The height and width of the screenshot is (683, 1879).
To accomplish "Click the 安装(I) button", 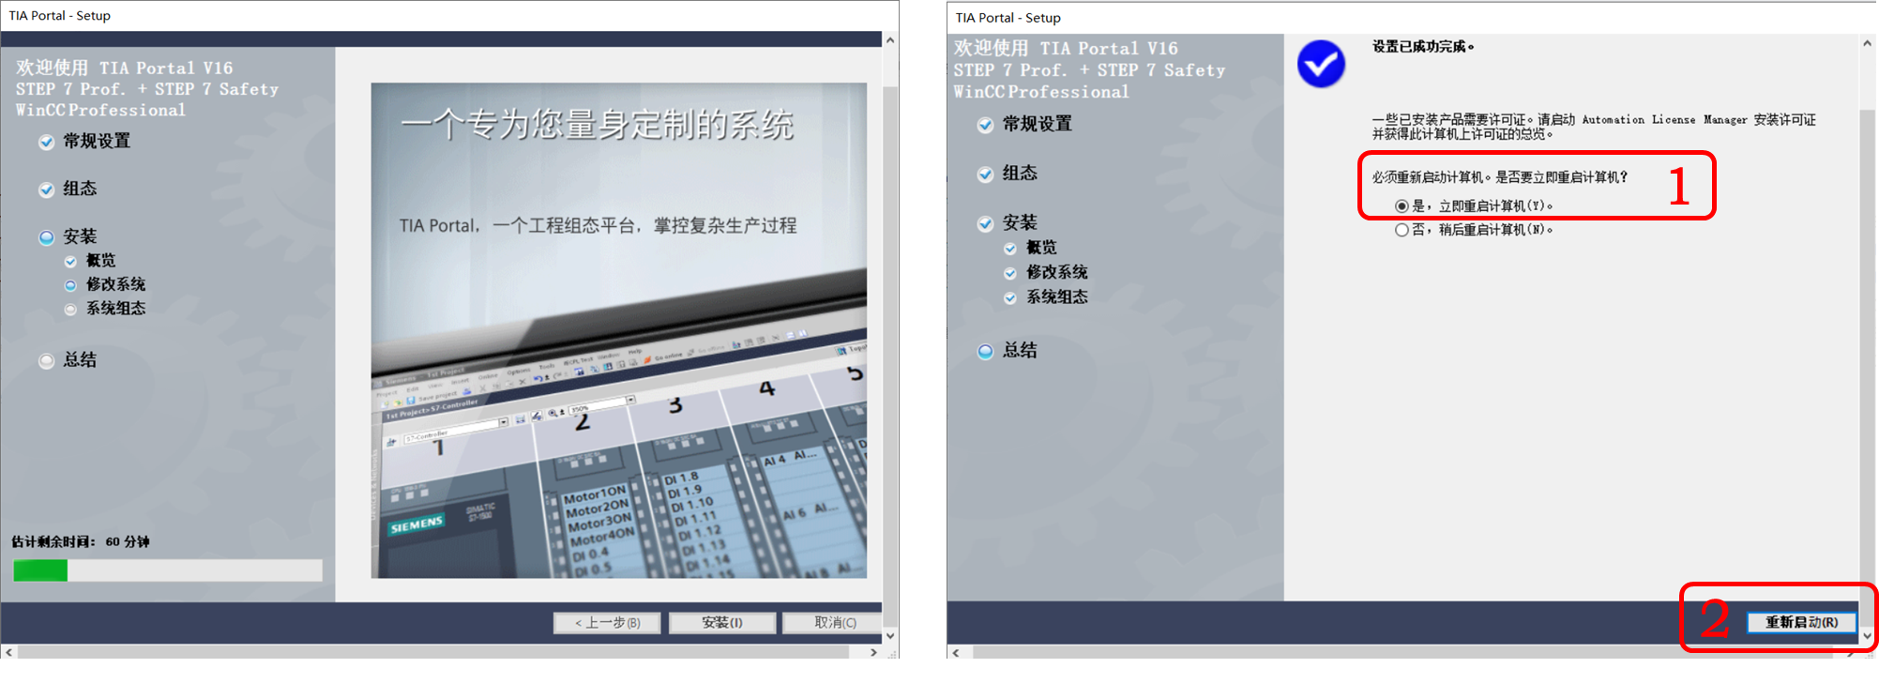I will (721, 623).
